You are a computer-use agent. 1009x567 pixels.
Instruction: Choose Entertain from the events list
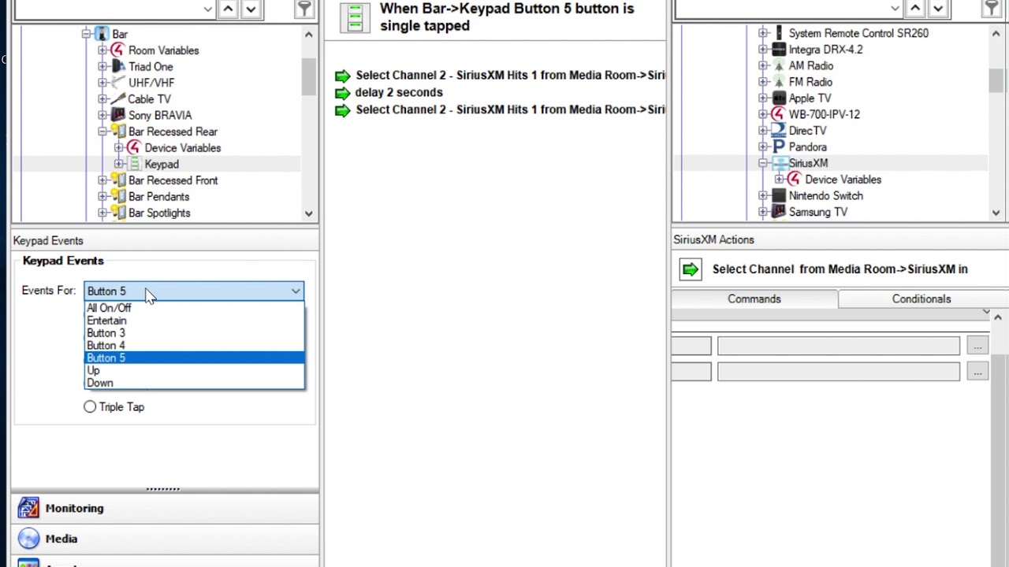[x=194, y=321]
